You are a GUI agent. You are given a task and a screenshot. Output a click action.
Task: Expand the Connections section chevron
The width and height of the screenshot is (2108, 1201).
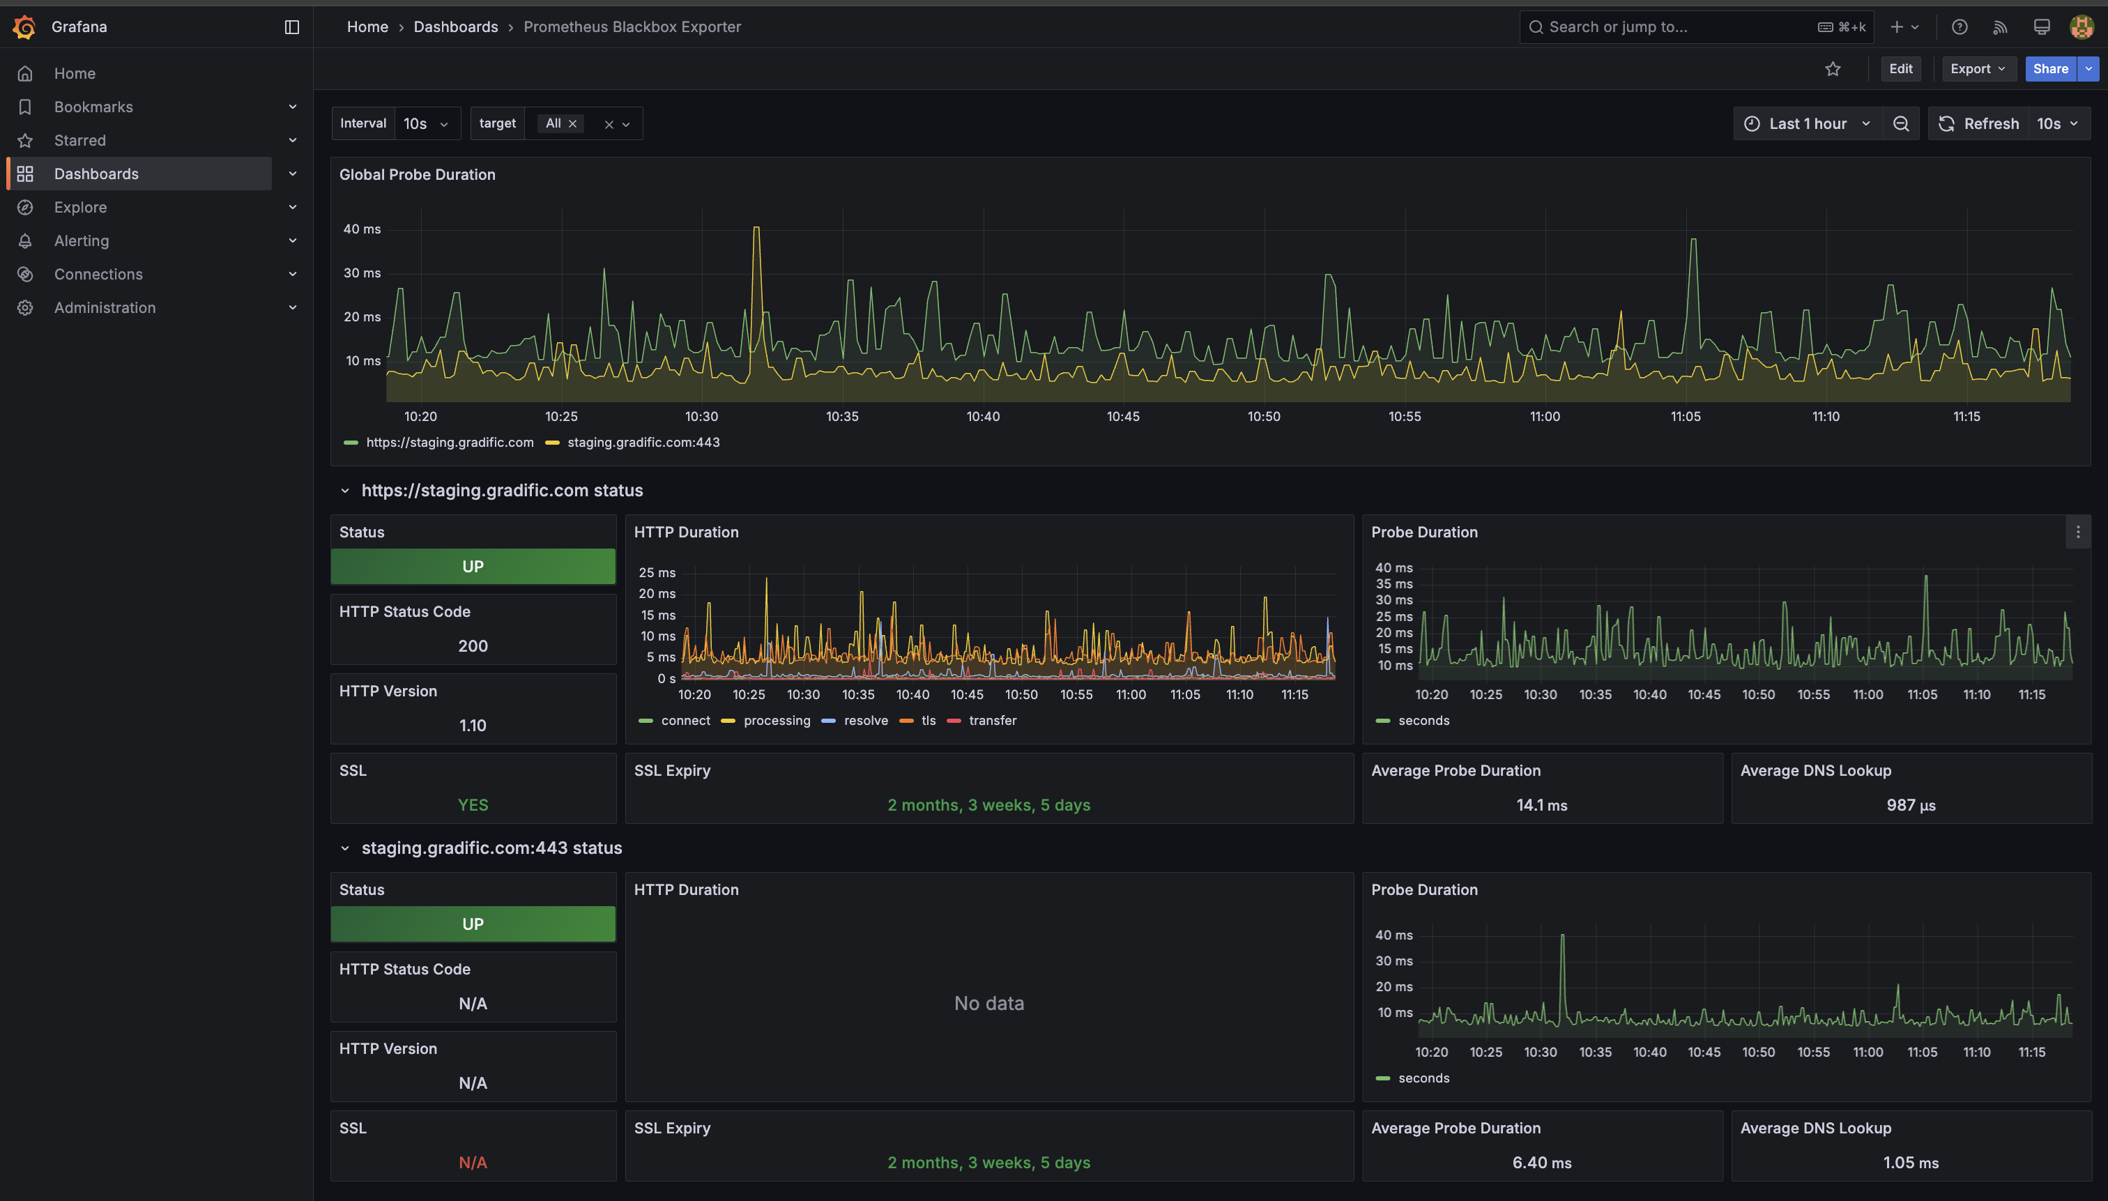(293, 274)
